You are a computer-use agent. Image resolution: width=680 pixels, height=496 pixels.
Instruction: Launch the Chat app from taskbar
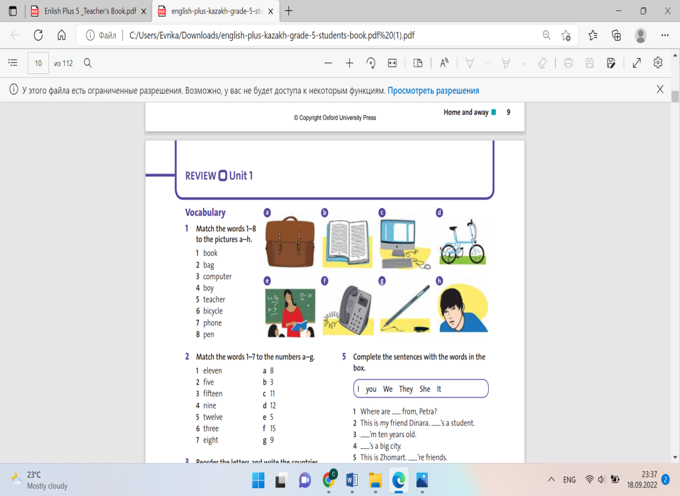click(305, 480)
